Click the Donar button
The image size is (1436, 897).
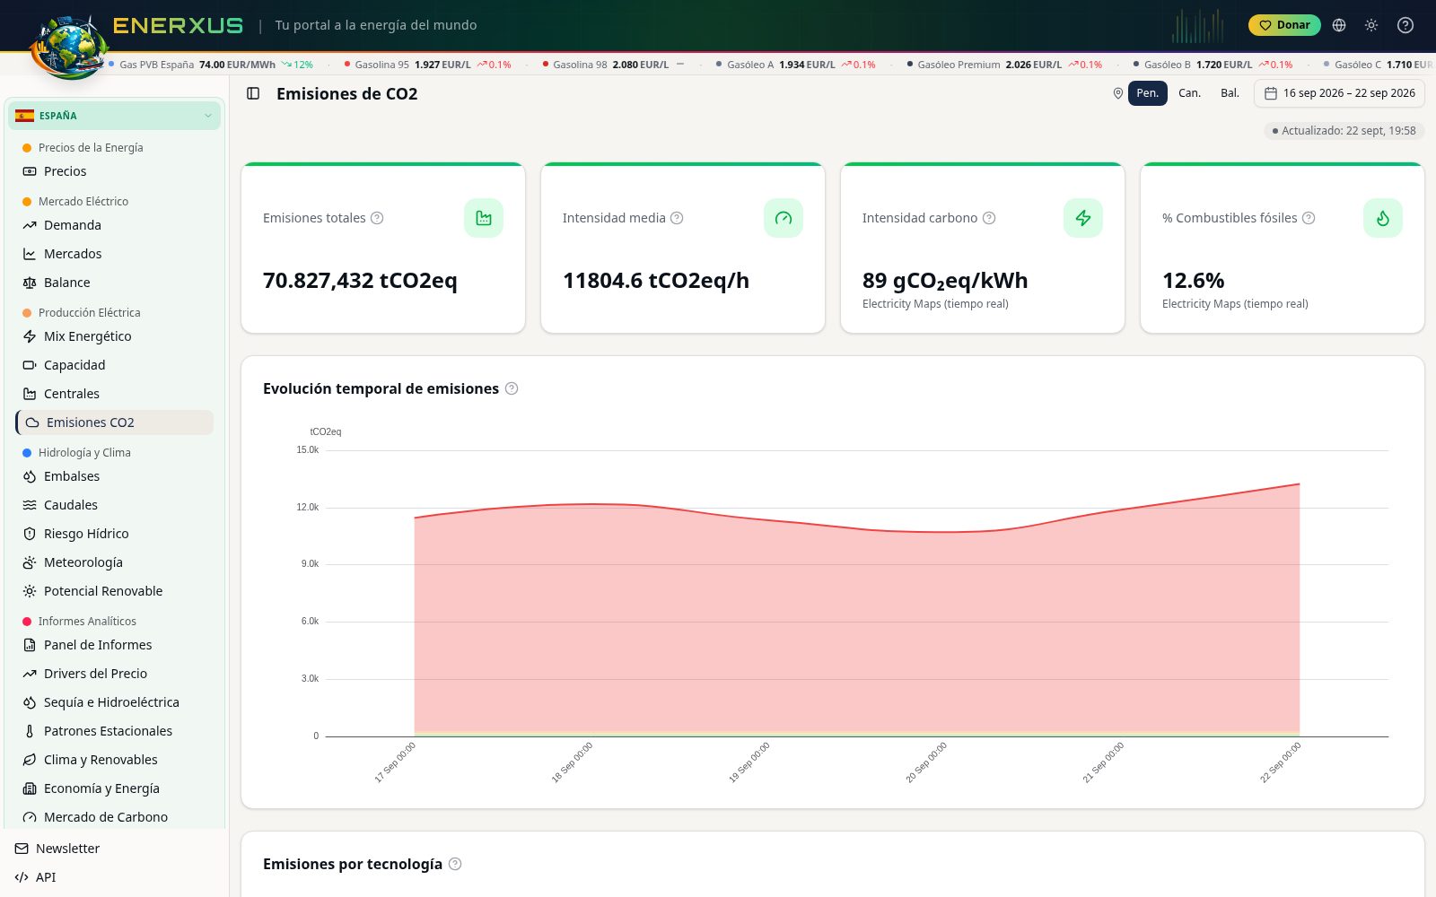click(1284, 25)
